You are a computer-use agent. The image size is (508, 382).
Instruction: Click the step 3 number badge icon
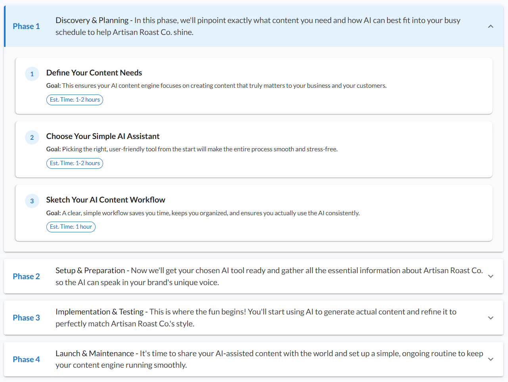coord(32,201)
